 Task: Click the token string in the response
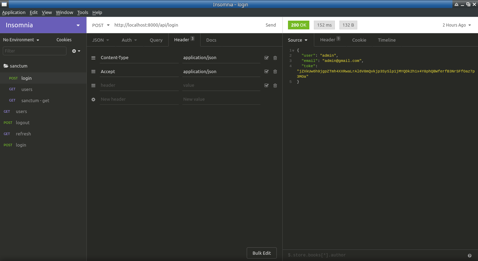click(x=386, y=74)
